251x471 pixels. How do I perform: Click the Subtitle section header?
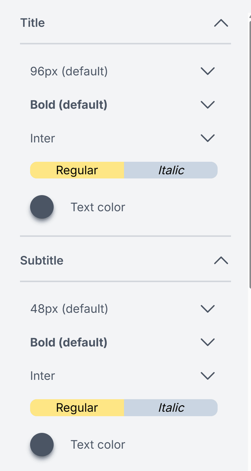(x=41, y=260)
